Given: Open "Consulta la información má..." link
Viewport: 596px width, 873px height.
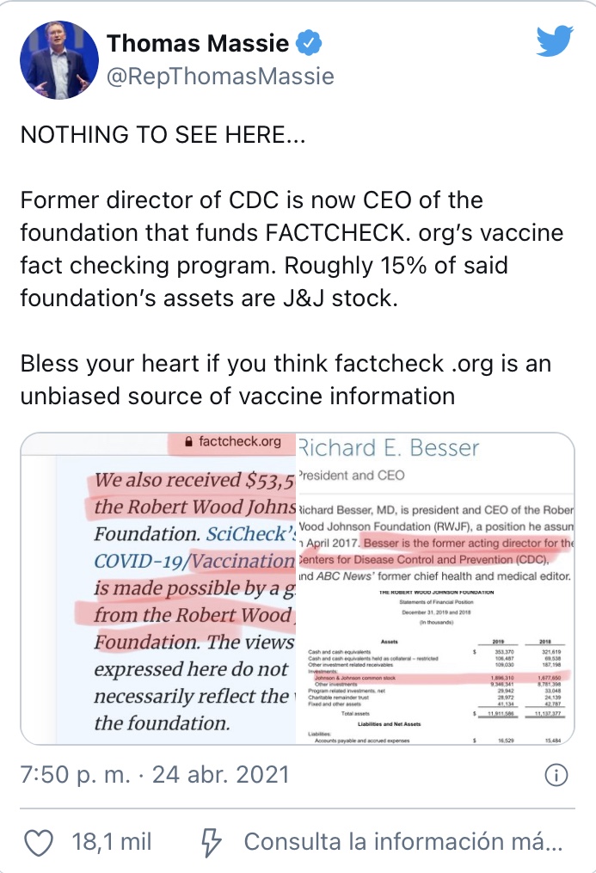Looking at the screenshot, I should pyautogui.click(x=404, y=842).
